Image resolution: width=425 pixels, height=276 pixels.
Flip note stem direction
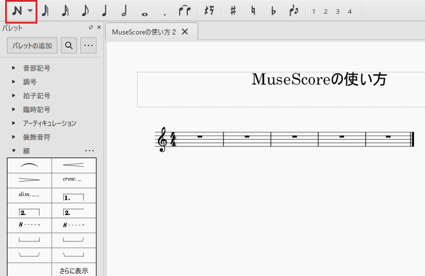294,10
